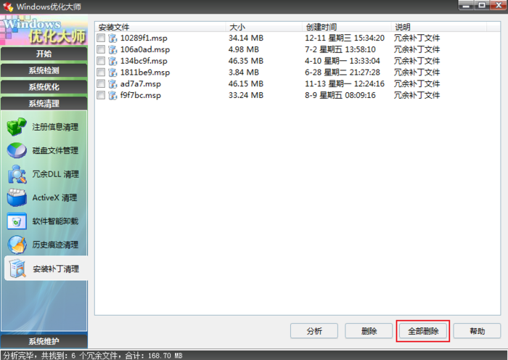Click the 删除 button
Image resolution: width=508 pixels, height=360 pixels.
click(x=369, y=331)
